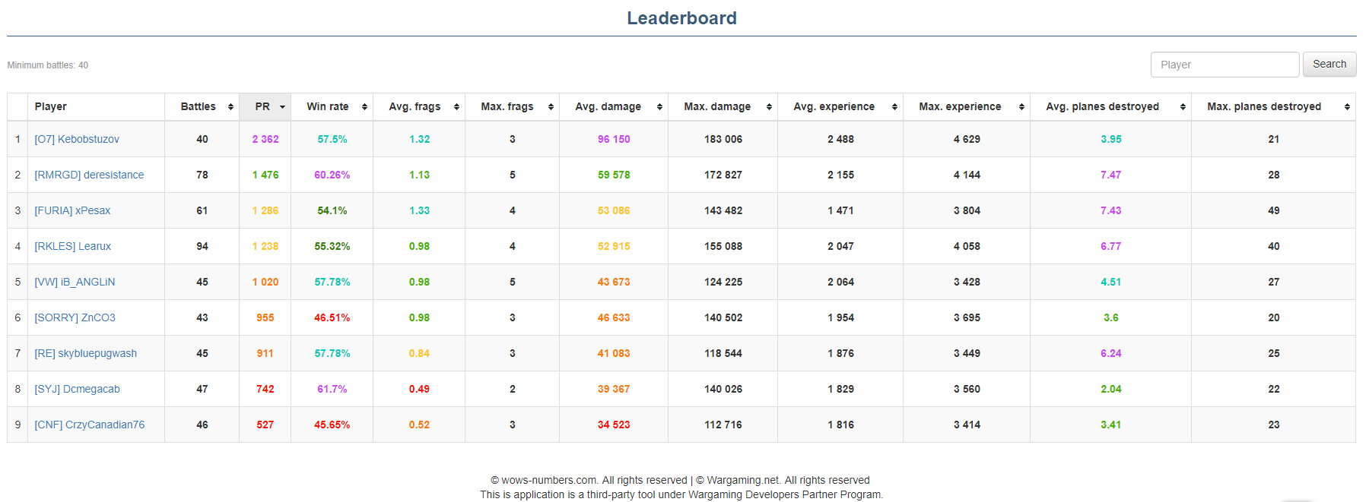
Task: Open the [SORRY] ZnCO3 player link
Action: click(75, 317)
